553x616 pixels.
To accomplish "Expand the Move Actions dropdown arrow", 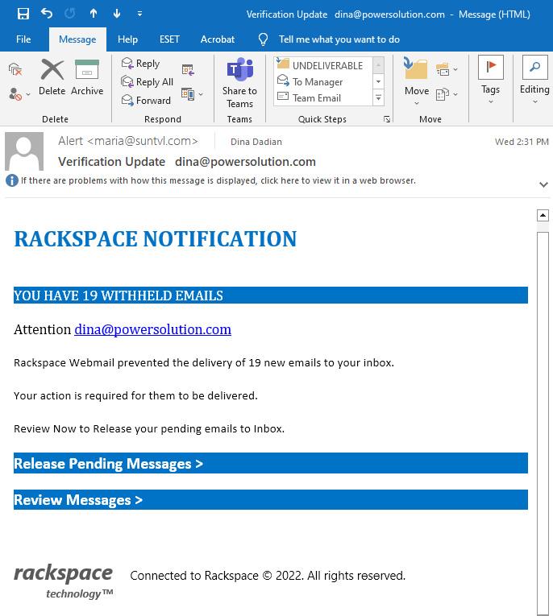I will click(455, 94).
